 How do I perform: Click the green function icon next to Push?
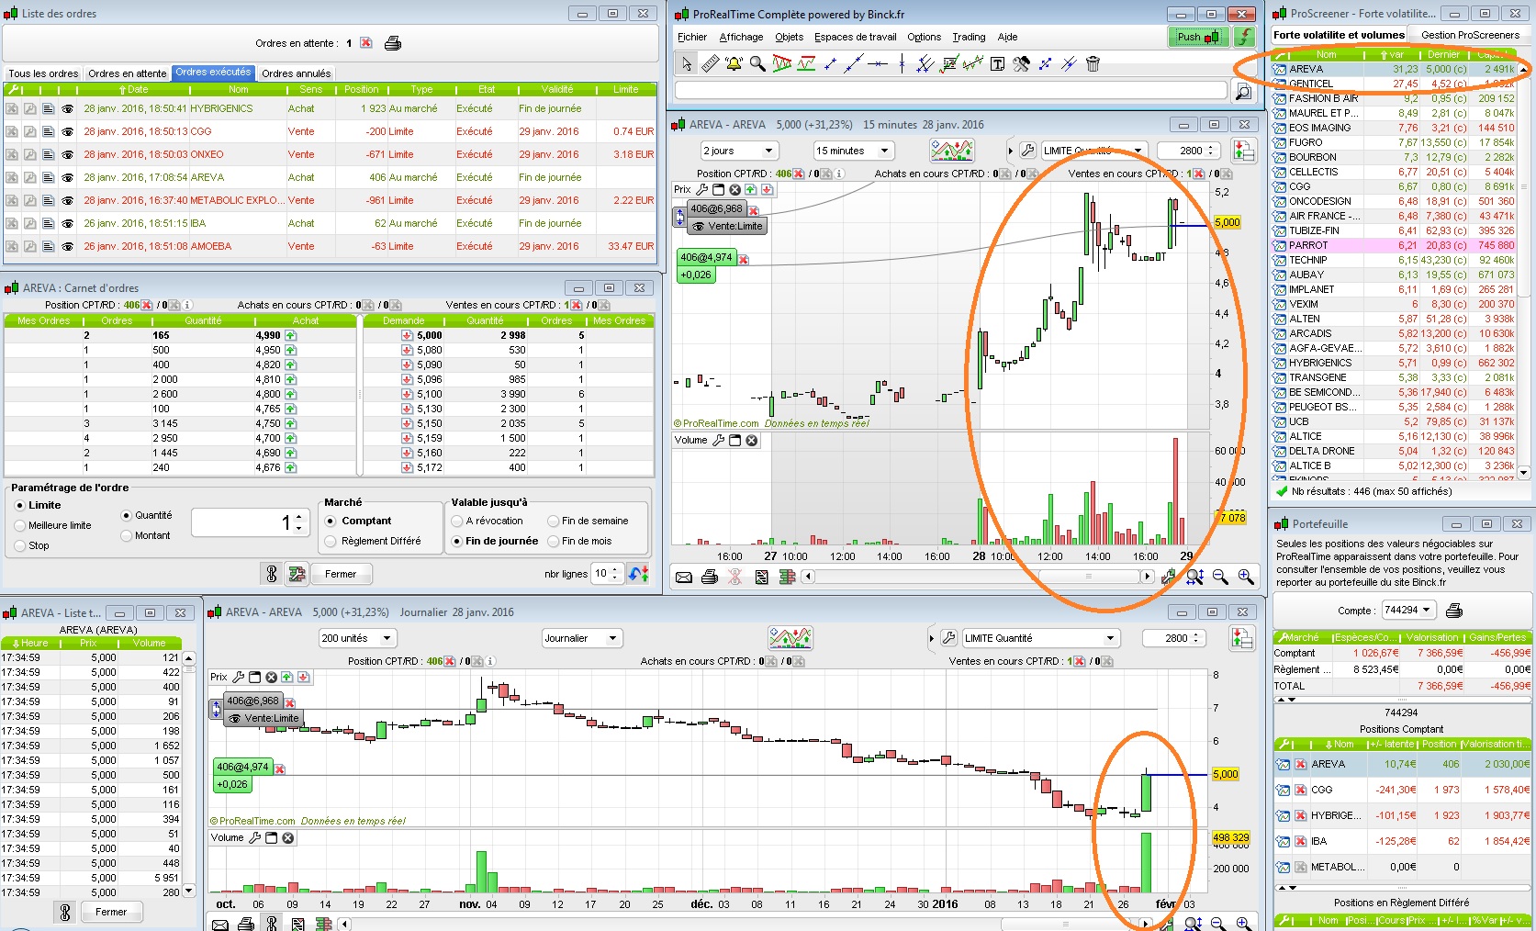[x=1244, y=37]
